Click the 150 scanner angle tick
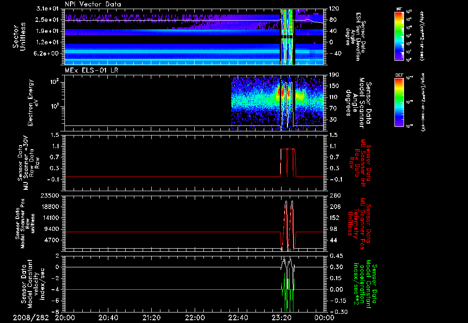This screenshot has width=468, height=323. coord(335,86)
